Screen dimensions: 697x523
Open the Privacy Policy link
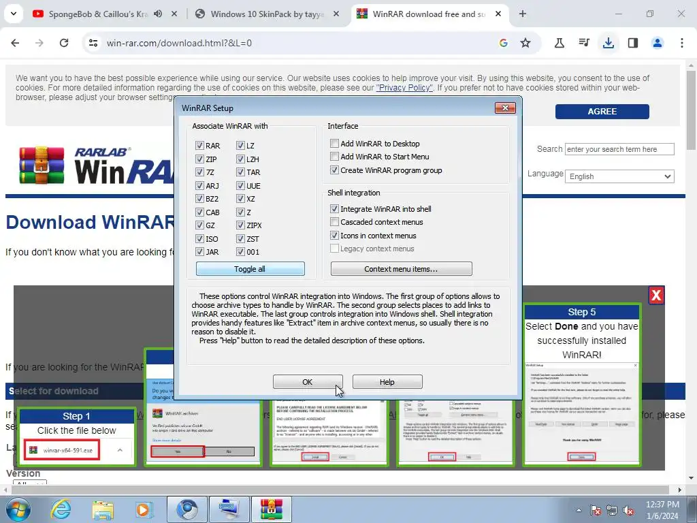pyautogui.click(x=404, y=88)
